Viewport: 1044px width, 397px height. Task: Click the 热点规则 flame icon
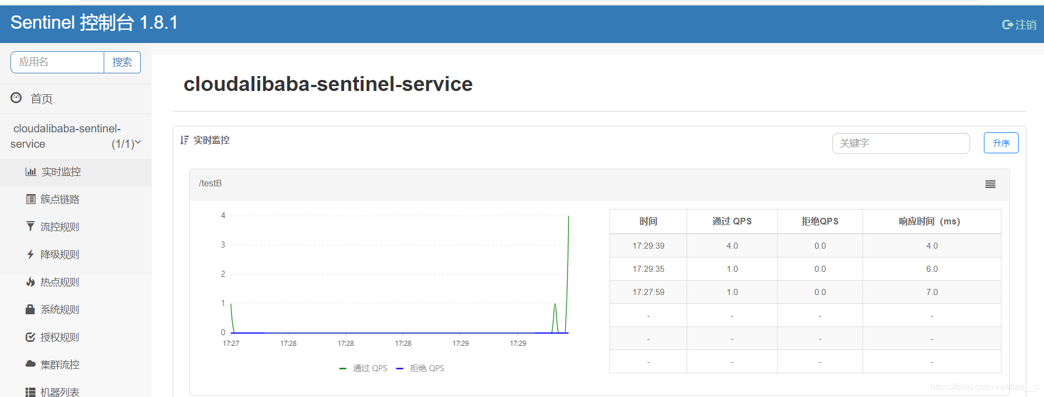(x=30, y=282)
